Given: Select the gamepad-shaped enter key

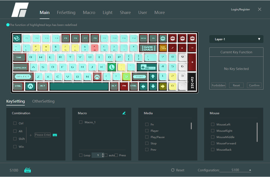Looking at the screenshot, I should coord(147,67).
